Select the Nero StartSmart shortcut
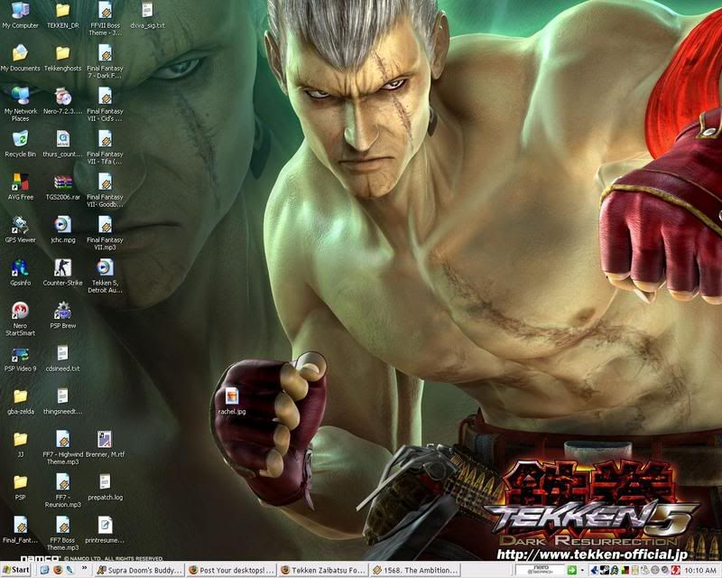Screen dimensions: 722x578 tap(20, 319)
